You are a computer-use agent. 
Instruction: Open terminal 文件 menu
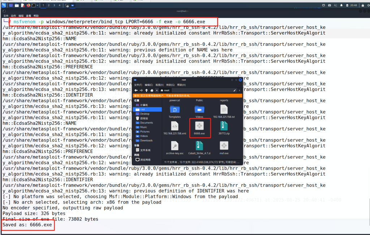coord(6,16)
